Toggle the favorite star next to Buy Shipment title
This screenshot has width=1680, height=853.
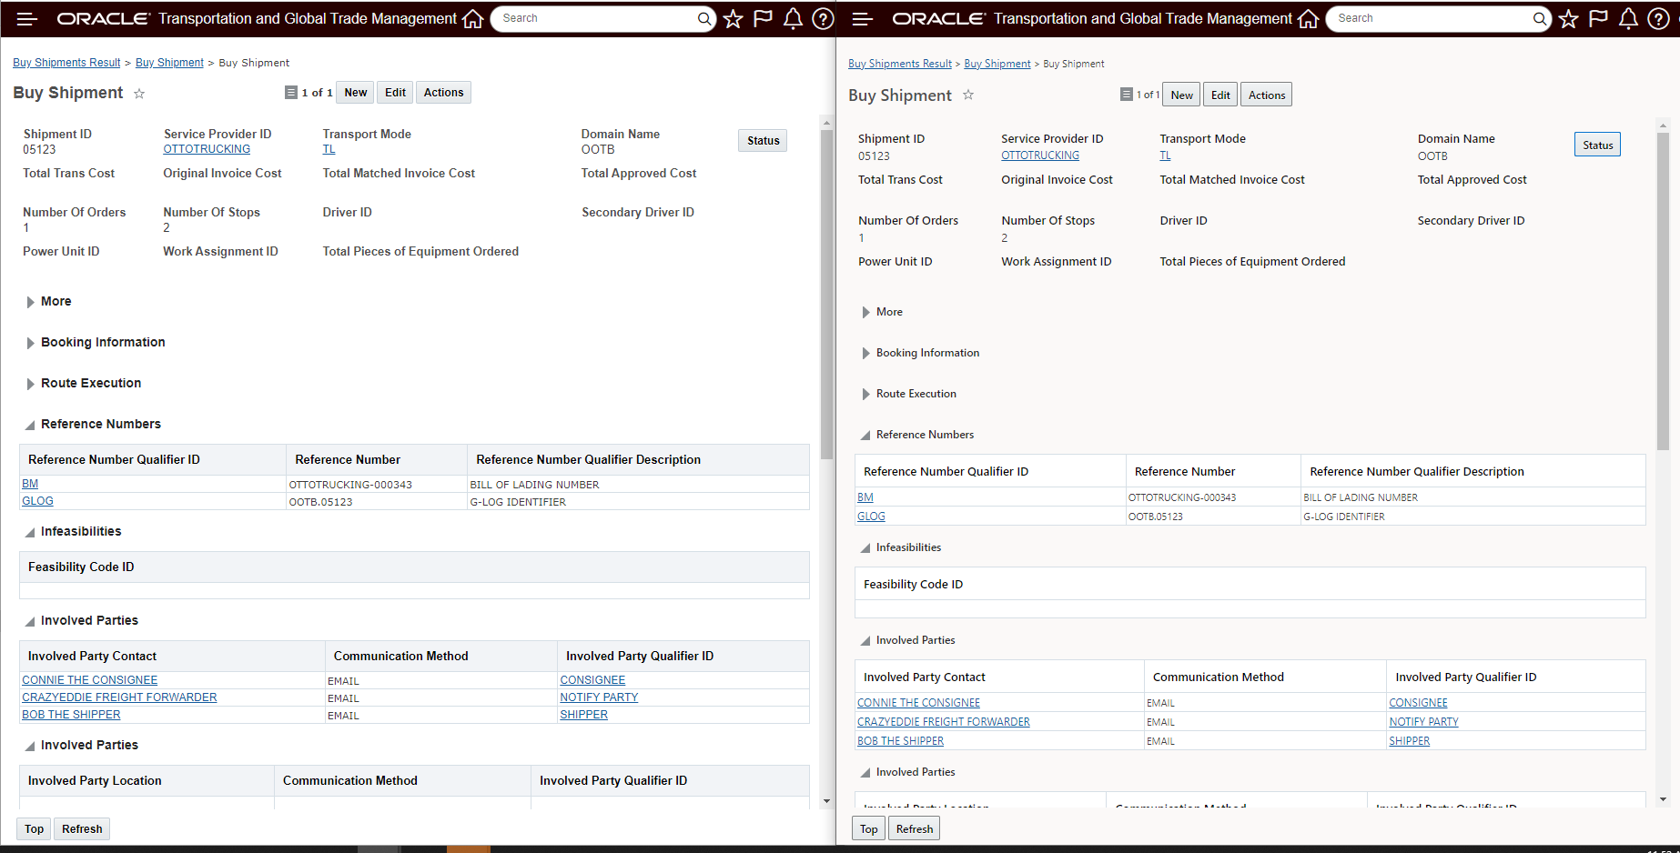point(139,94)
